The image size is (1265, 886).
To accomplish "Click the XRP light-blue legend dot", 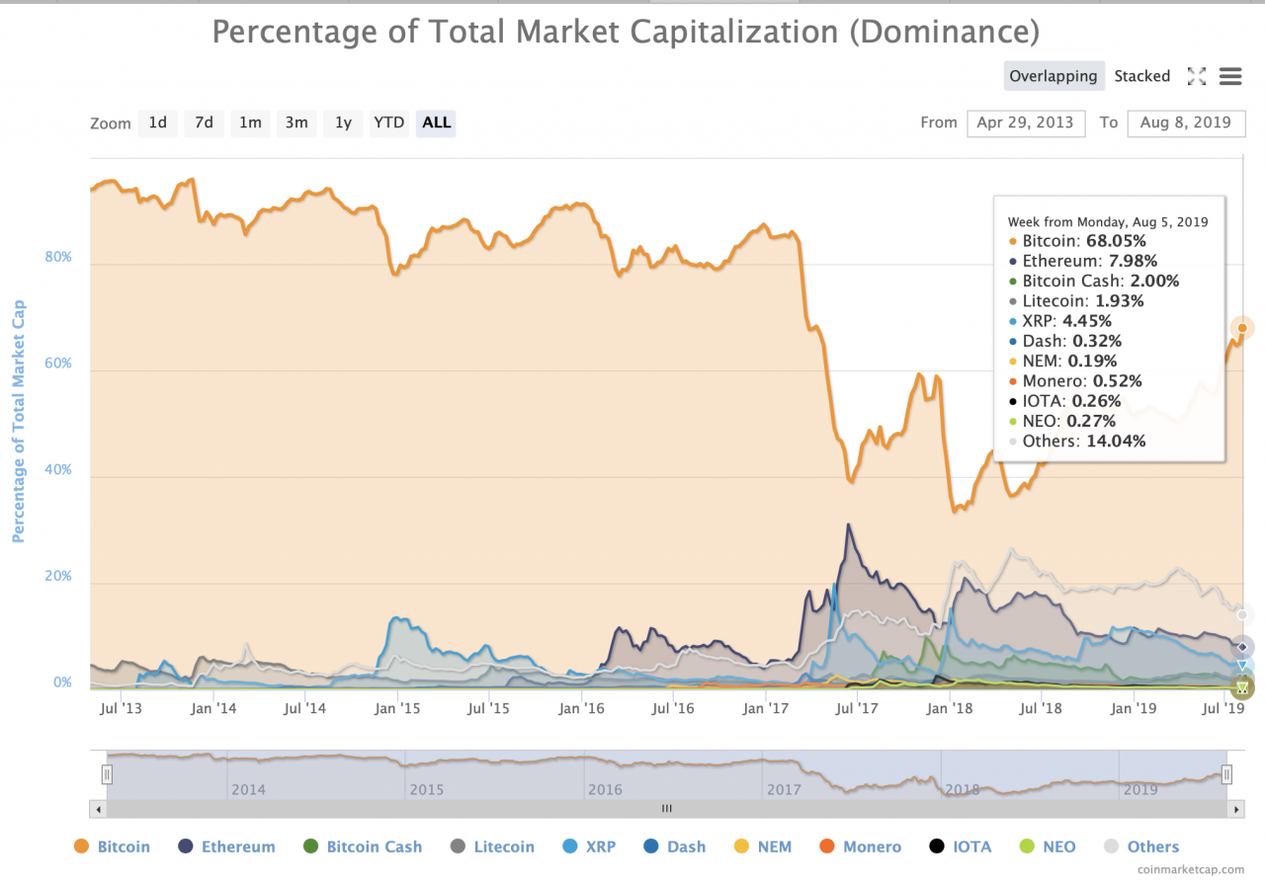I will click(570, 846).
